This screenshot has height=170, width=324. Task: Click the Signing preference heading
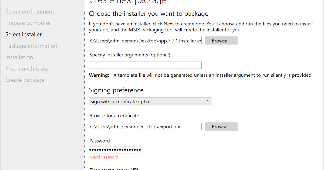(x=116, y=90)
